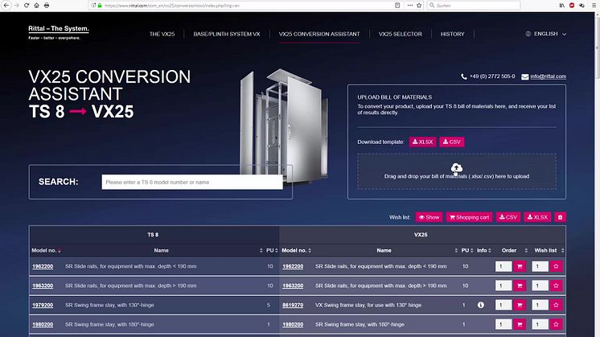Add 1980200 to shopping cart
Viewport: 600px width, 337px height.
520,324
